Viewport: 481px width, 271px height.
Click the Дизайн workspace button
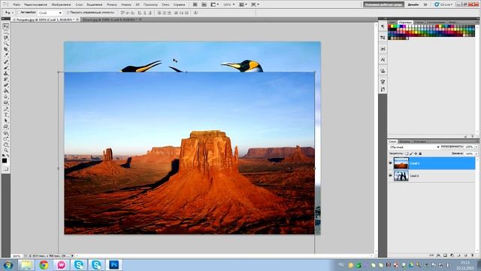[413, 5]
